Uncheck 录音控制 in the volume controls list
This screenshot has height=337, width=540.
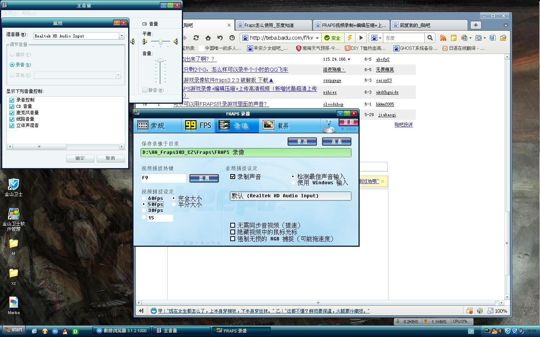[x=12, y=100]
